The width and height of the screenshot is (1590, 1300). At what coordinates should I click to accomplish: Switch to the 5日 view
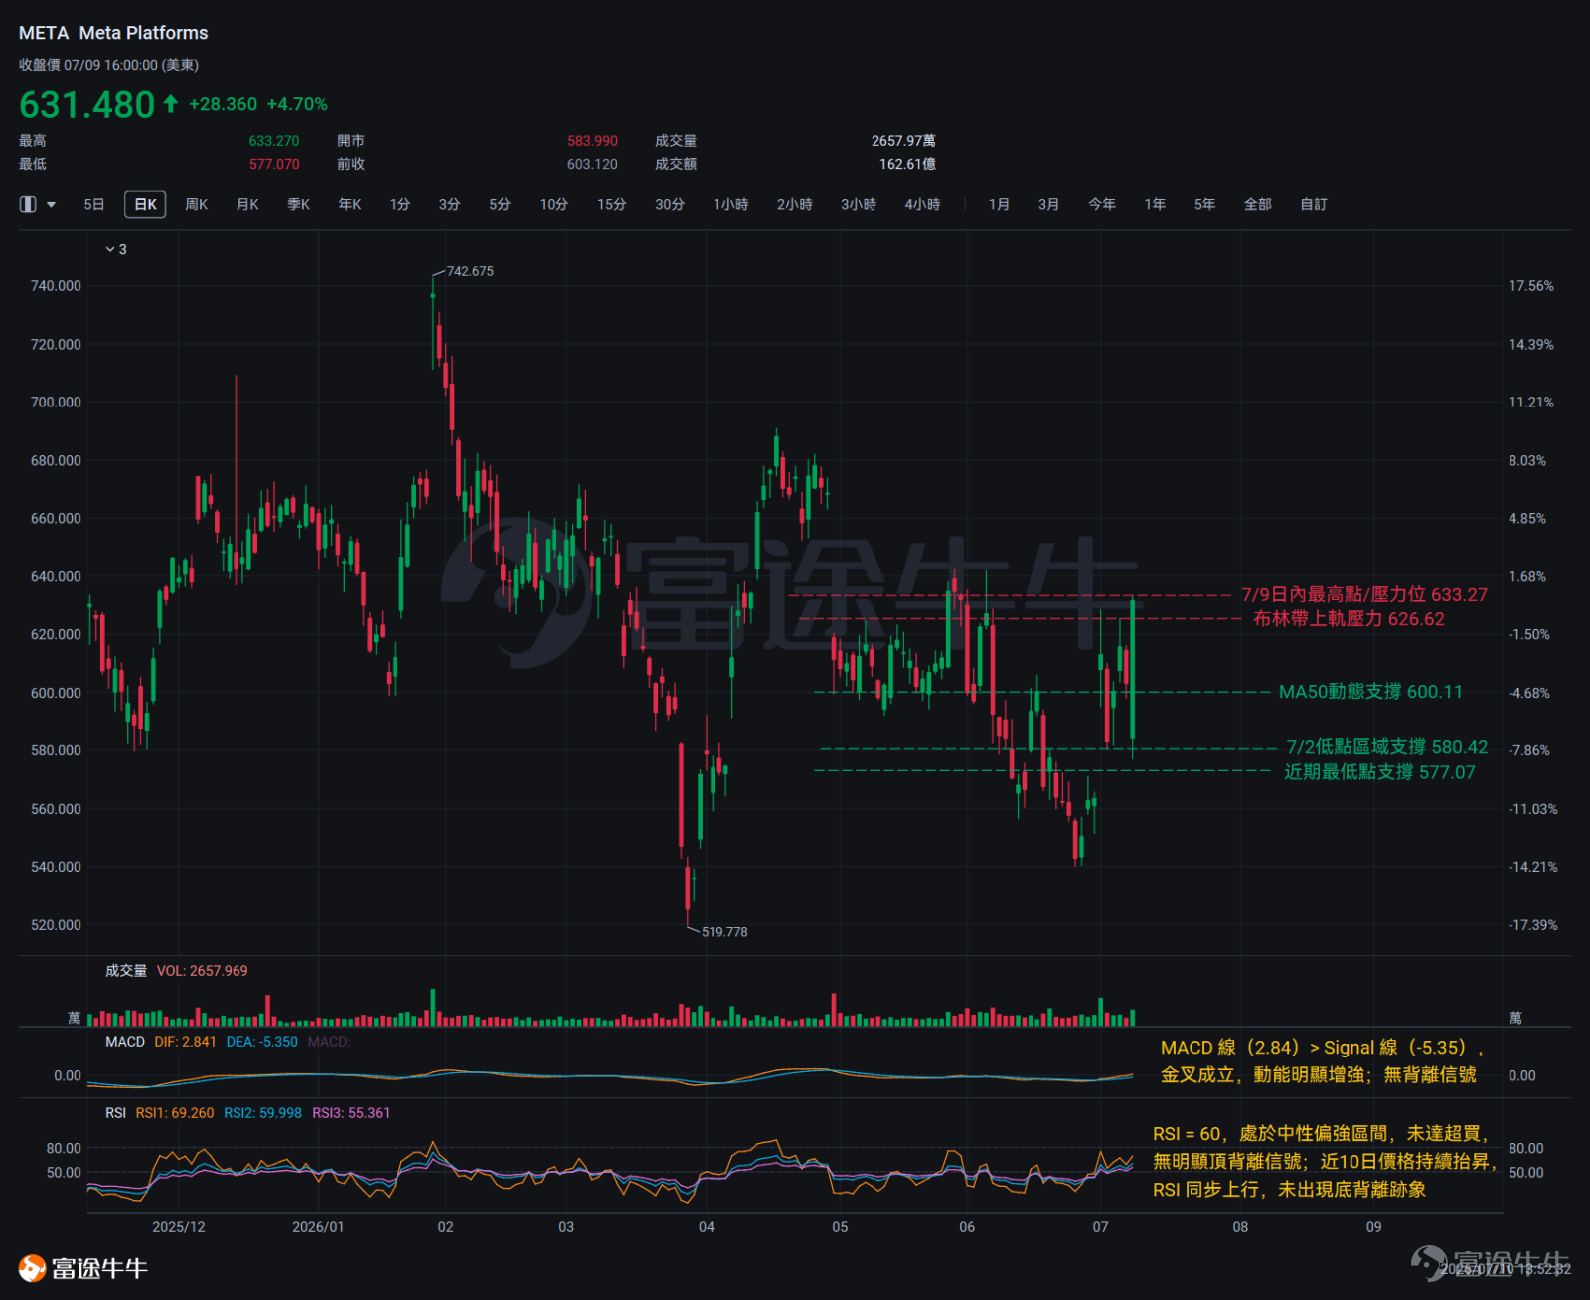(x=94, y=204)
